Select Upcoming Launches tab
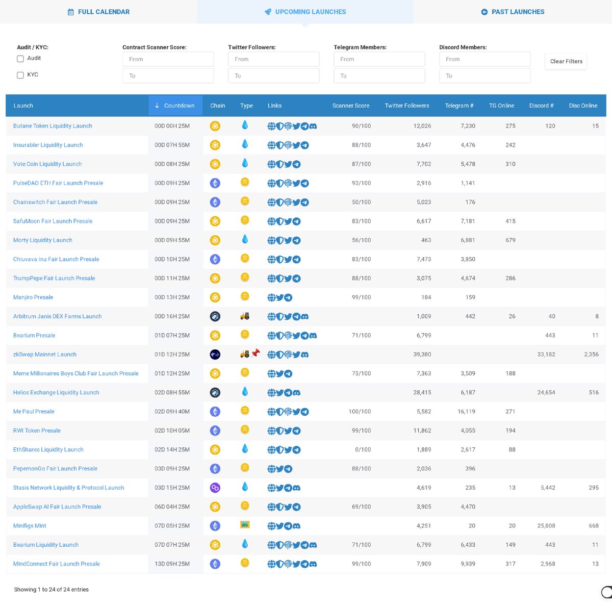The image size is (612, 607). click(305, 12)
